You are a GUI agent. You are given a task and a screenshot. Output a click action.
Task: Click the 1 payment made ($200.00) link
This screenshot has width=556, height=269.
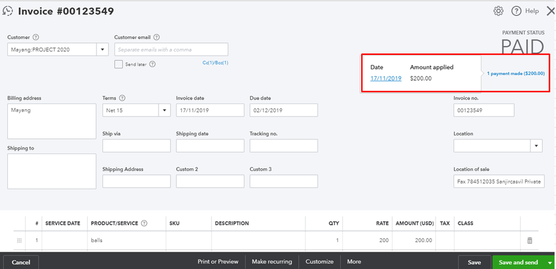[x=515, y=74]
